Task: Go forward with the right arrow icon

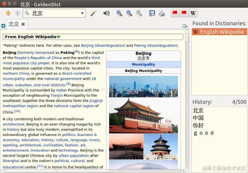Action: tap(18, 13)
